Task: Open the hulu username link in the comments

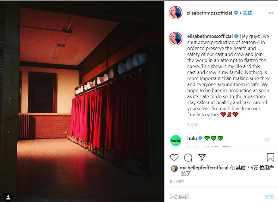Action: 192,138
